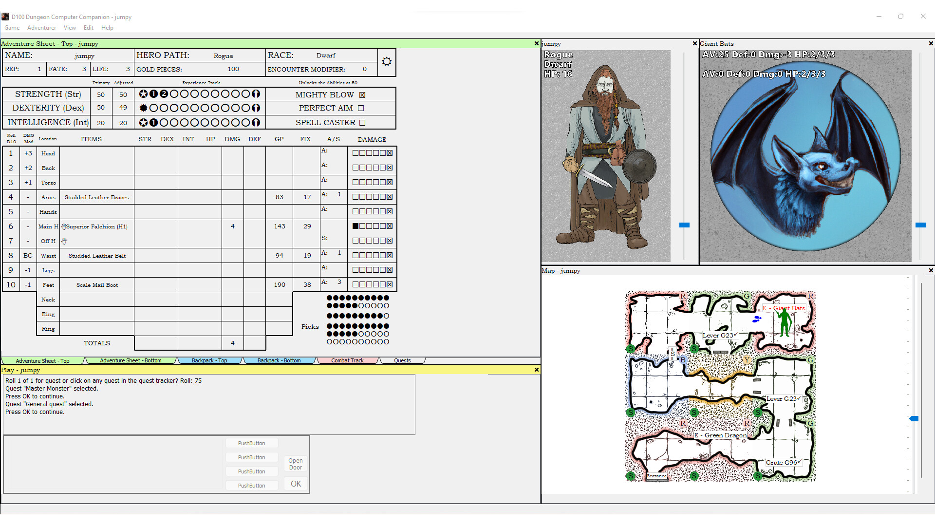Select the green hero figure on the map
Image resolution: width=935 pixels, height=526 pixels.
pos(784,324)
